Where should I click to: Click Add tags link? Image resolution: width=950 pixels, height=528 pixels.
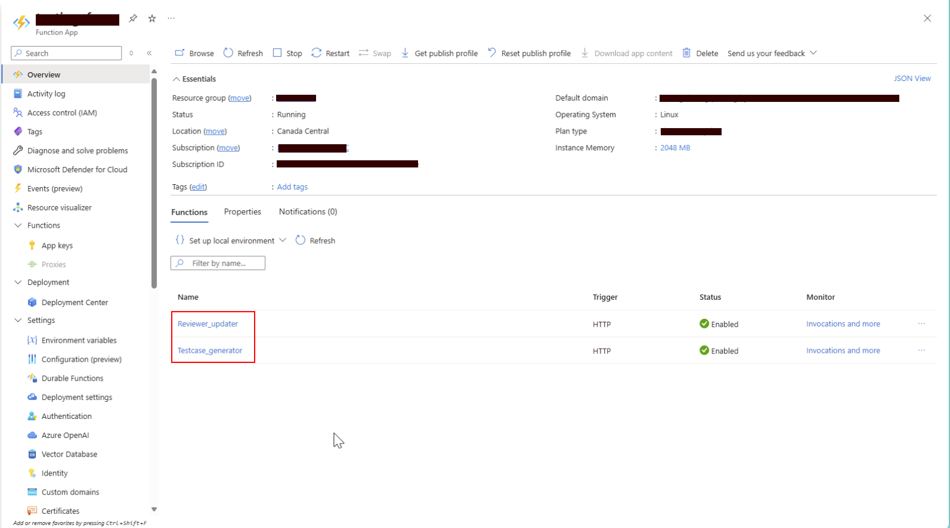click(292, 187)
